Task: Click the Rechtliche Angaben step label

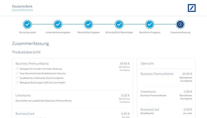Action: [150, 32]
